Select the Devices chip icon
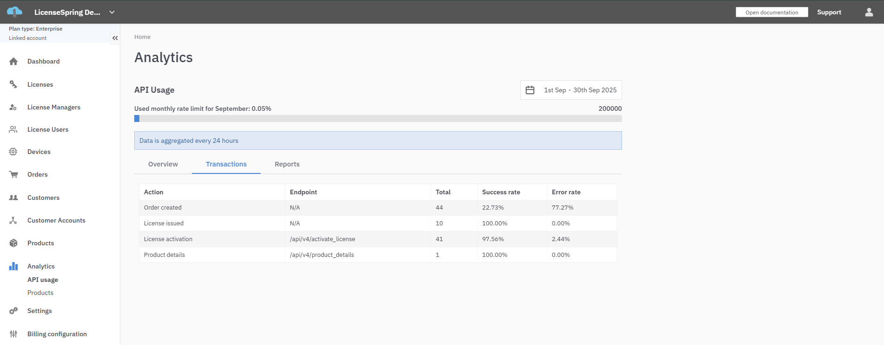 click(13, 152)
